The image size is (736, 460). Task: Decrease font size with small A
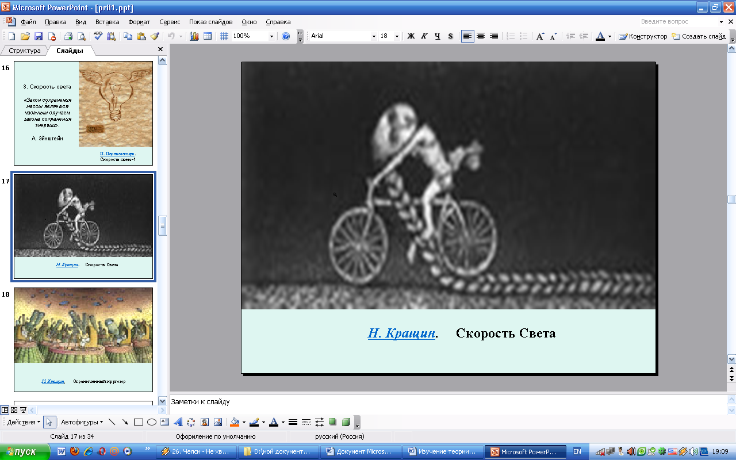(553, 36)
